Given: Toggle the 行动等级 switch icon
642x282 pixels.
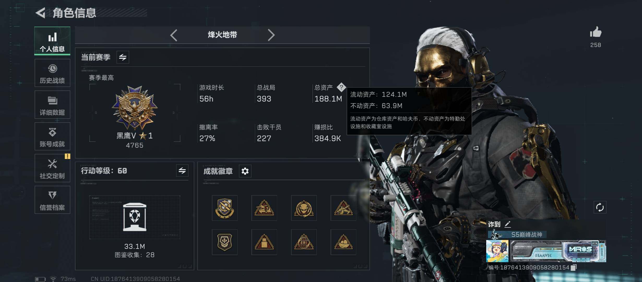Looking at the screenshot, I should [x=182, y=171].
